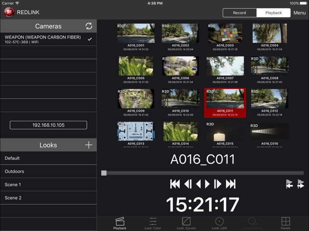Step one frame forward
The height and width of the screenshot is (231, 309).
click(x=218, y=184)
